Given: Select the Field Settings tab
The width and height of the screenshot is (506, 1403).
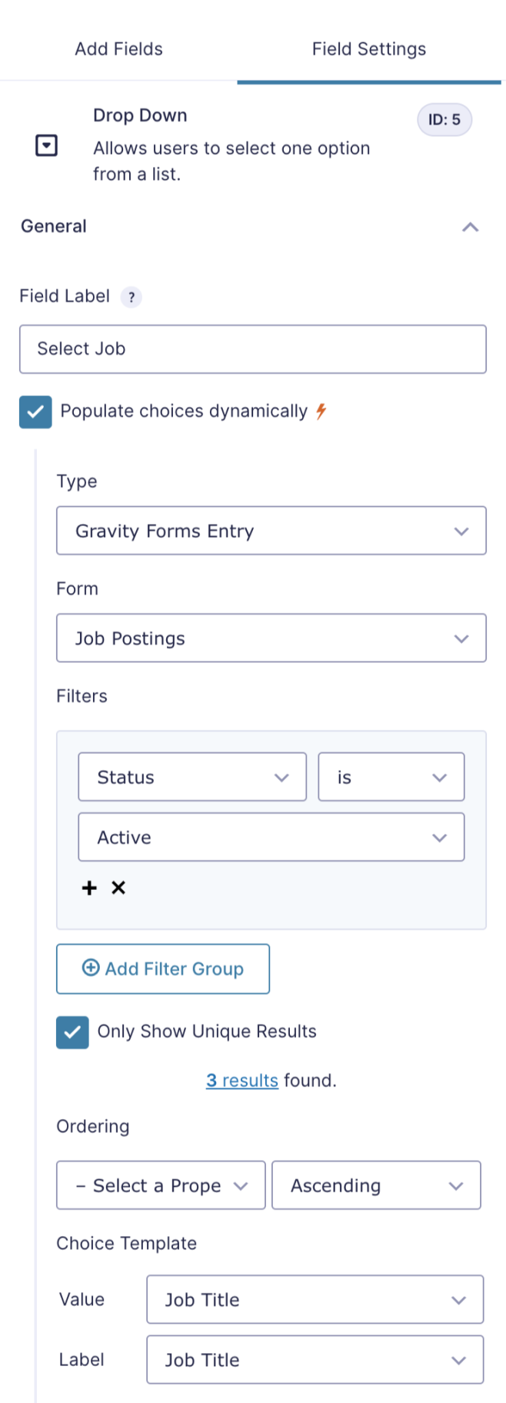Looking at the screenshot, I should (x=368, y=49).
